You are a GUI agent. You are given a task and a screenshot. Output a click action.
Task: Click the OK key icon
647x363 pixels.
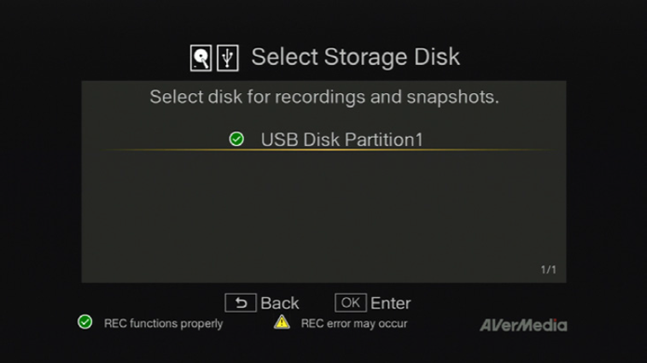click(351, 302)
